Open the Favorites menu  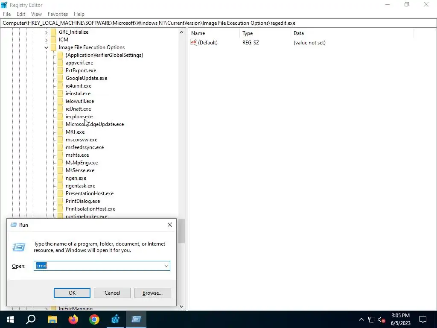click(x=58, y=14)
